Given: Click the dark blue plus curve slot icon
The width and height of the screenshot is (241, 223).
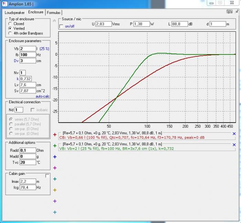Looking at the screenshot, I should coord(55,157).
